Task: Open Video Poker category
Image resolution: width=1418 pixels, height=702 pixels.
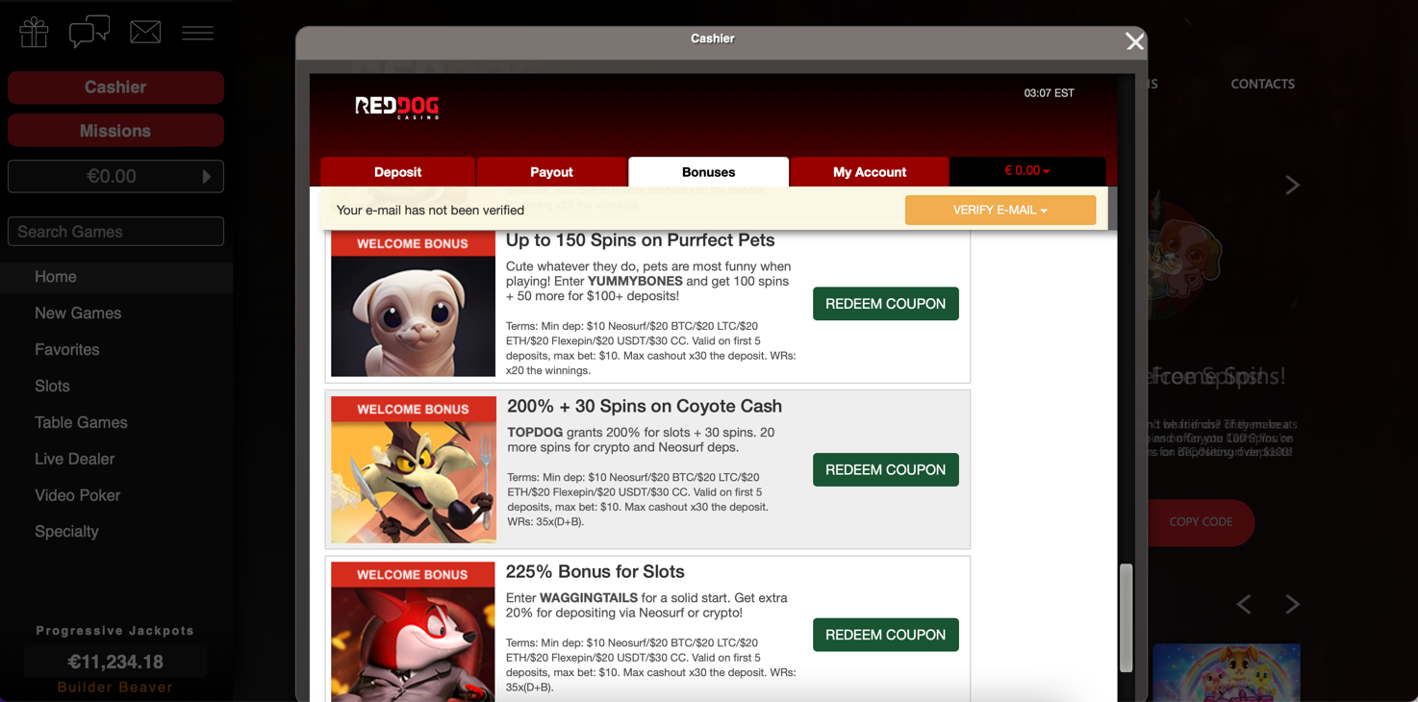Action: [x=77, y=496]
